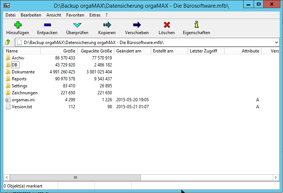This screenshot has width=283, height=193.
Task: Click the red X Löschen icon
Action: [167, 25]
